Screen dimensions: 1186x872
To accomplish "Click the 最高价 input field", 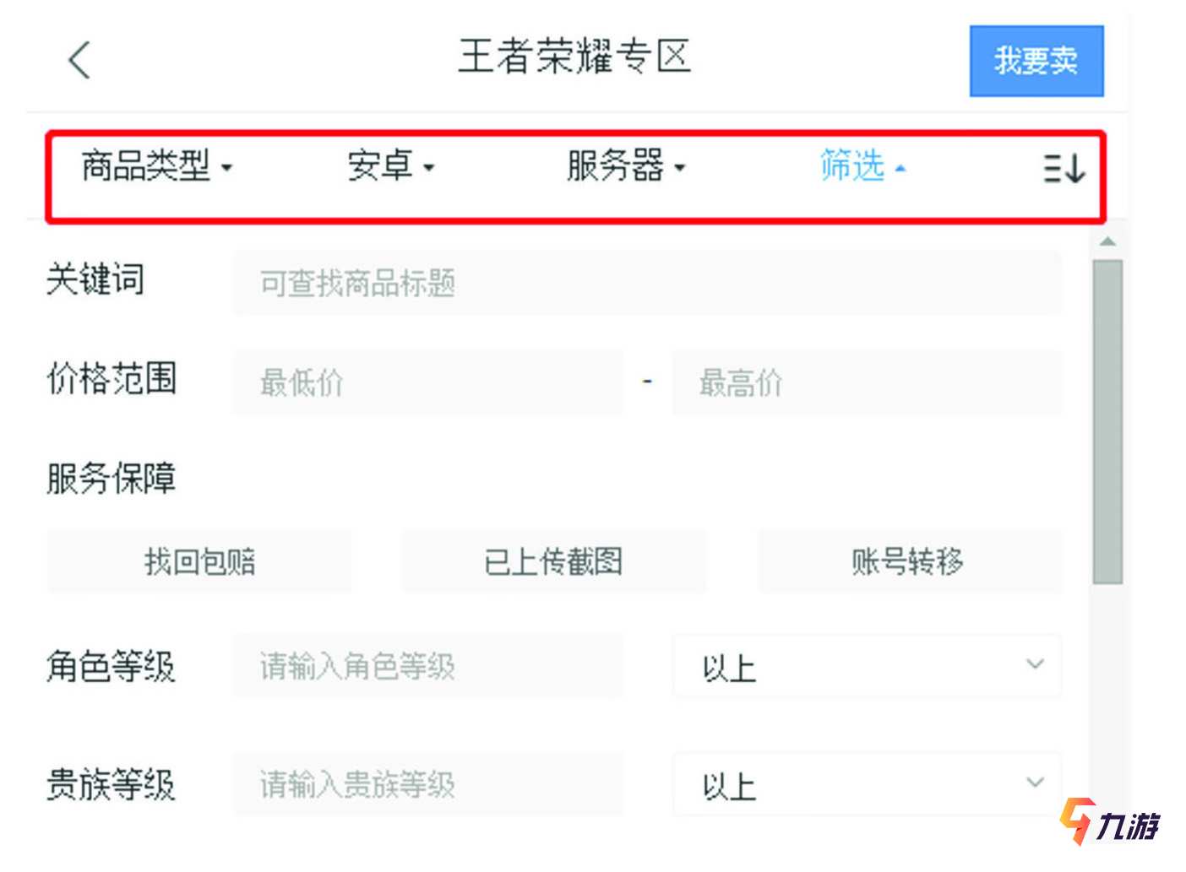I will point(867,382).
